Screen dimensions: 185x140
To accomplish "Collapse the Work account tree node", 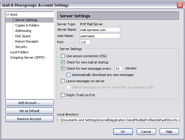I will point(8,15).
